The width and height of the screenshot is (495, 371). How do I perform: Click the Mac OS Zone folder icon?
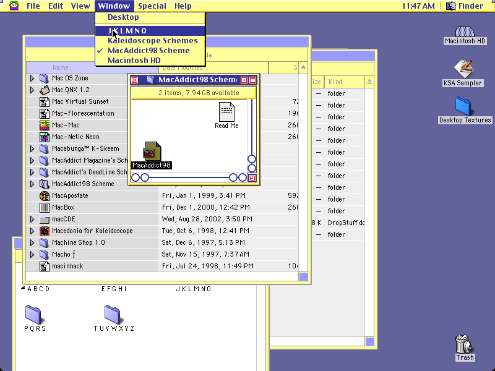45,79
